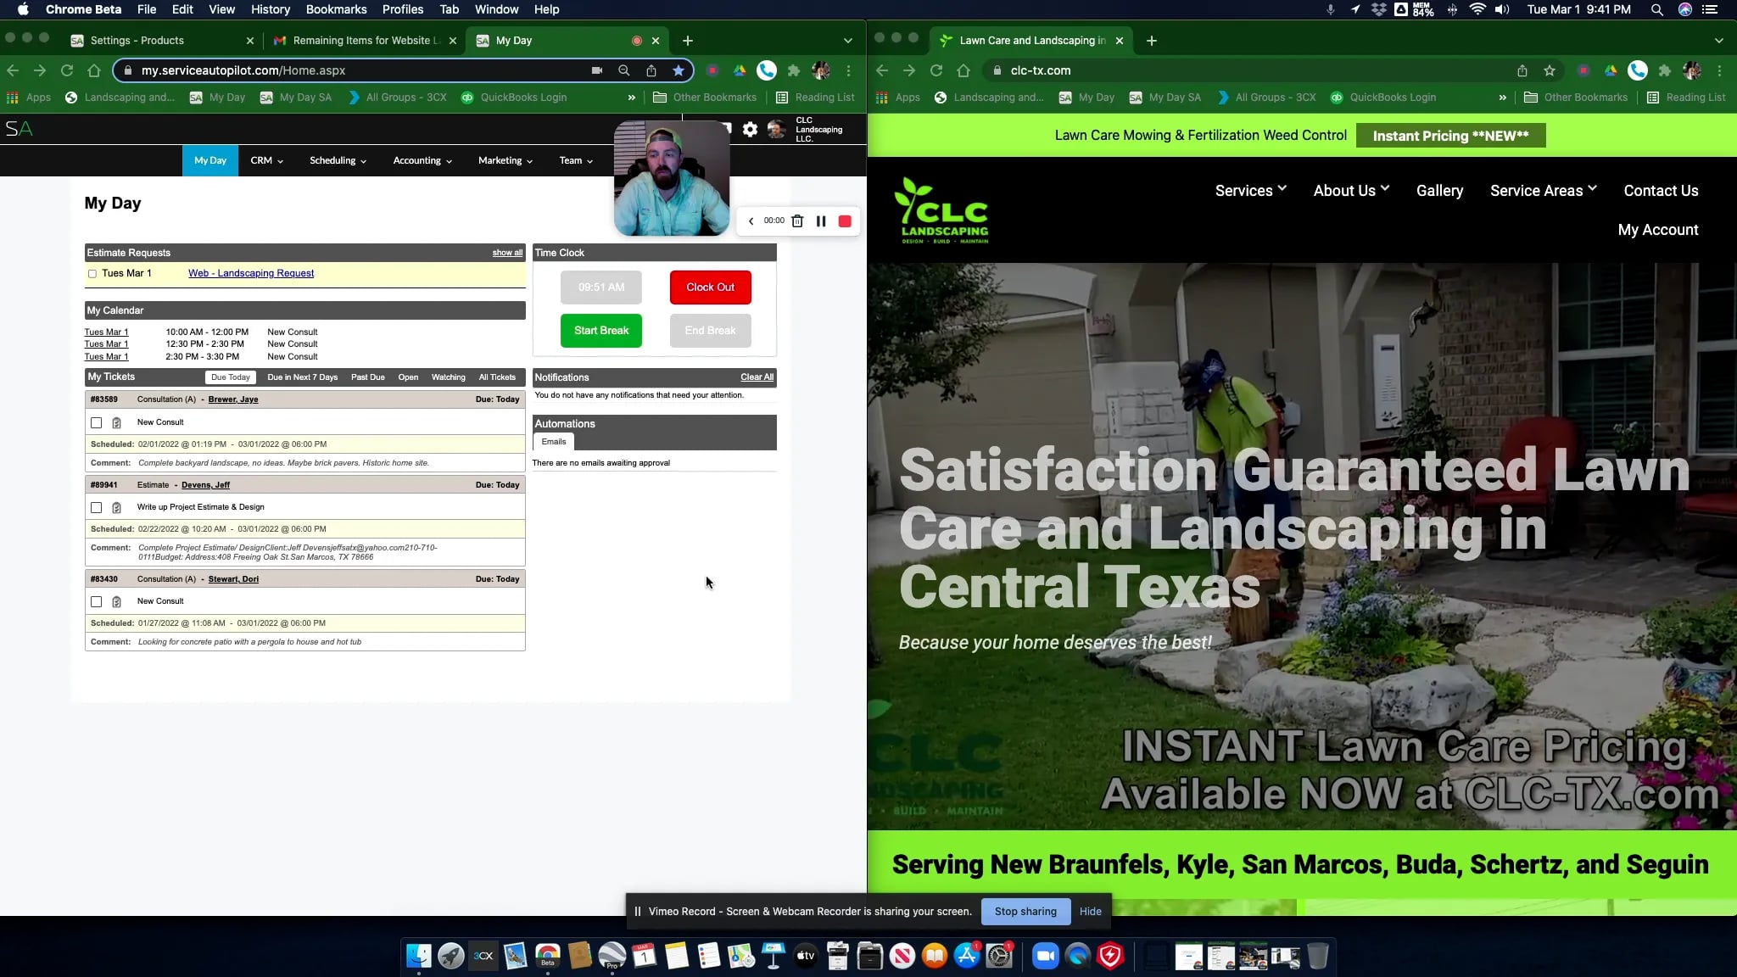Expand the Team menu
The height and width of the screenshot is (977, 1737).
coord(576,160)
